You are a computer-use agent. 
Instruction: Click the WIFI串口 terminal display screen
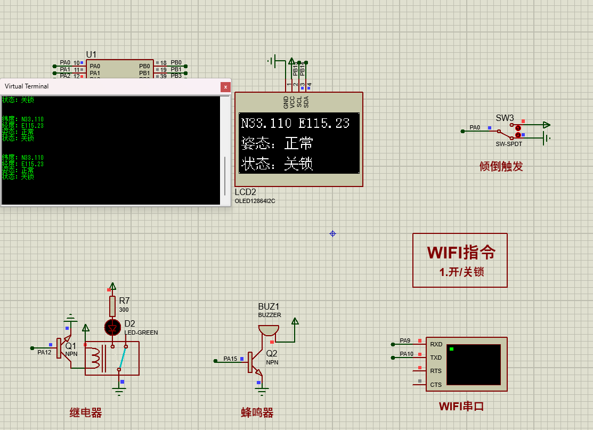tap(473, 364)
